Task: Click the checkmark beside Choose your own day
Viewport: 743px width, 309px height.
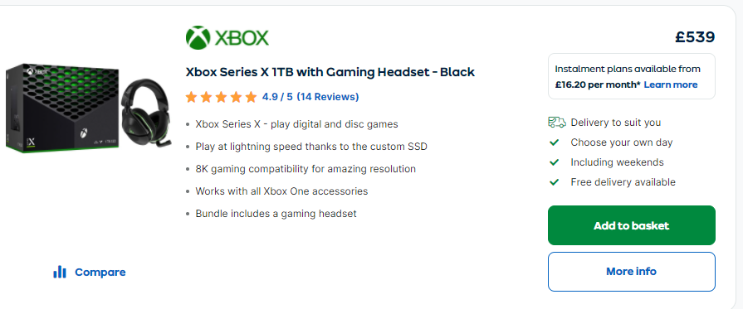Action: click(x=554, y=142)
